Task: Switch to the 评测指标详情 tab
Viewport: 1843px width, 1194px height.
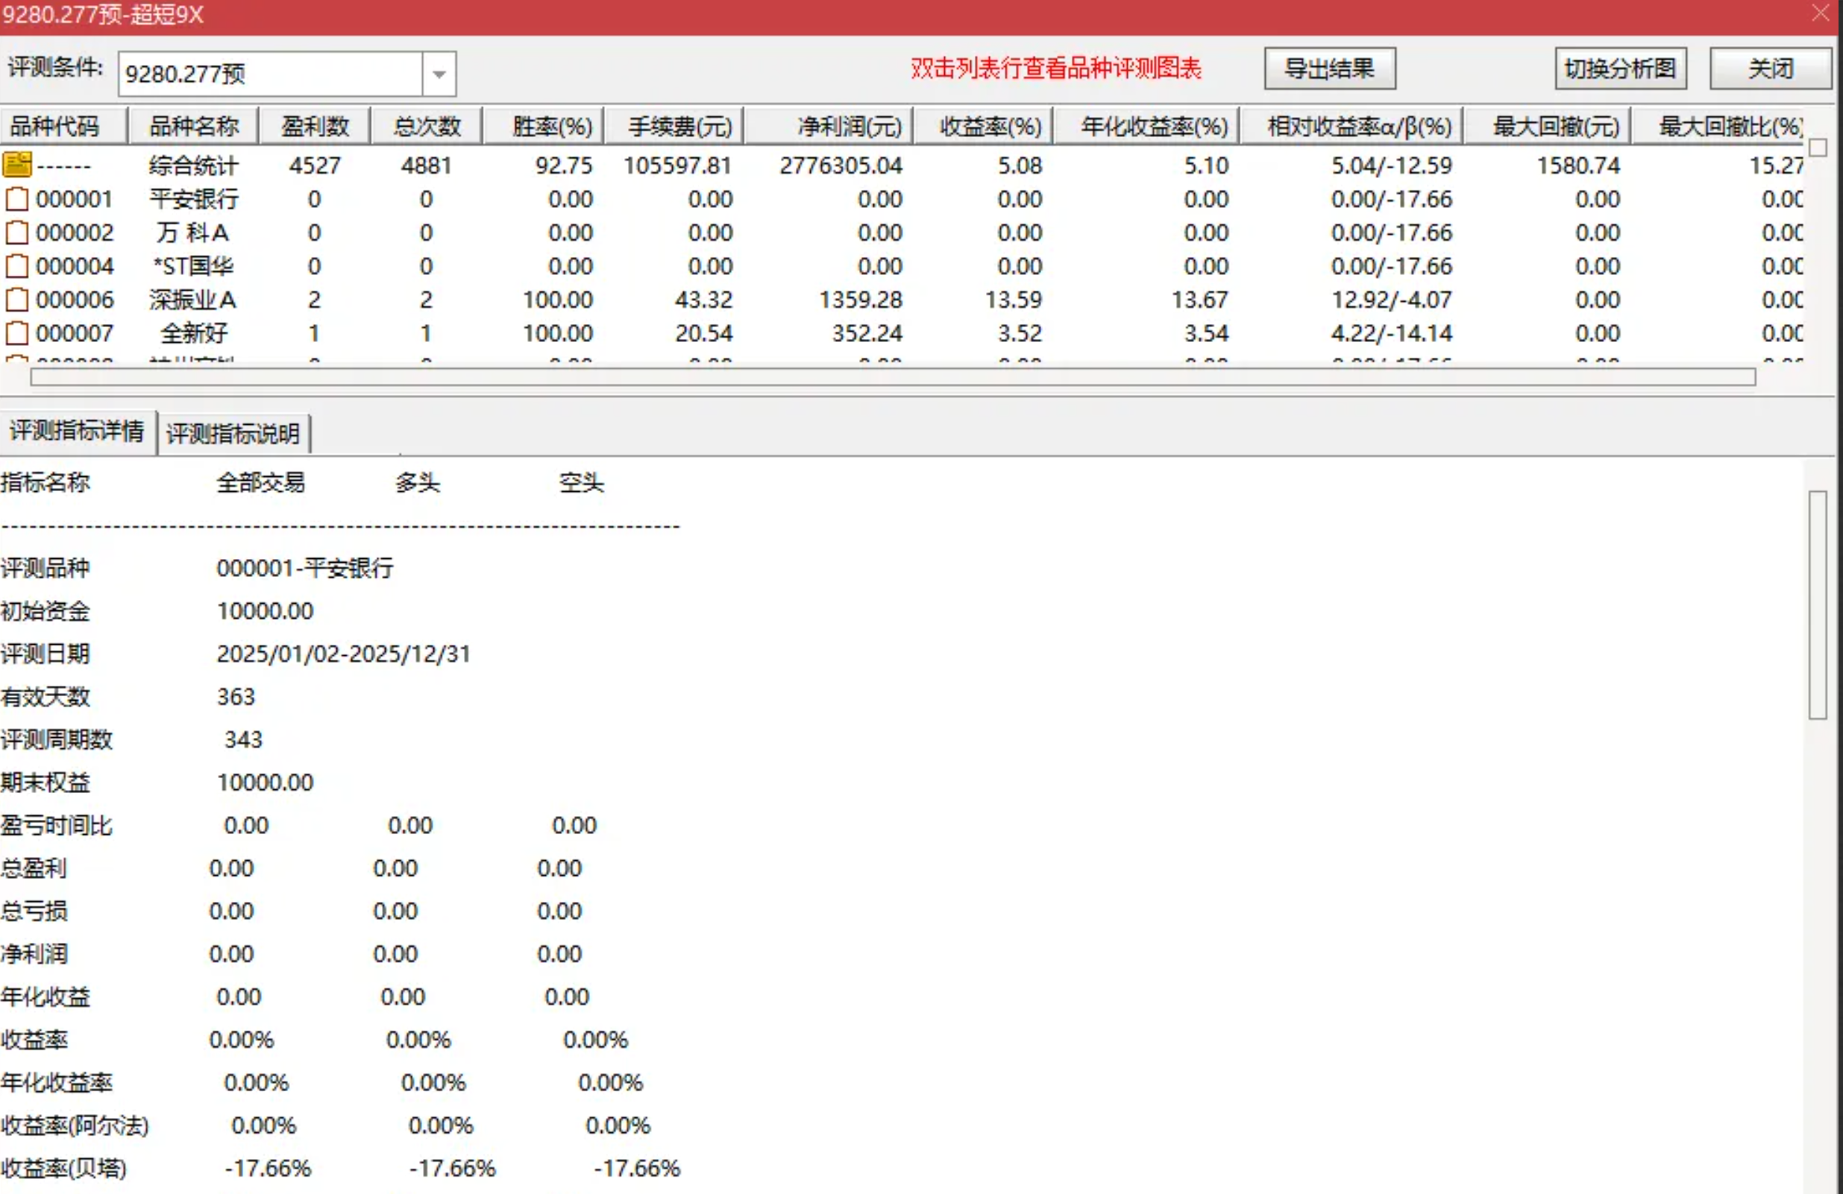Action: tap(78, 431)
